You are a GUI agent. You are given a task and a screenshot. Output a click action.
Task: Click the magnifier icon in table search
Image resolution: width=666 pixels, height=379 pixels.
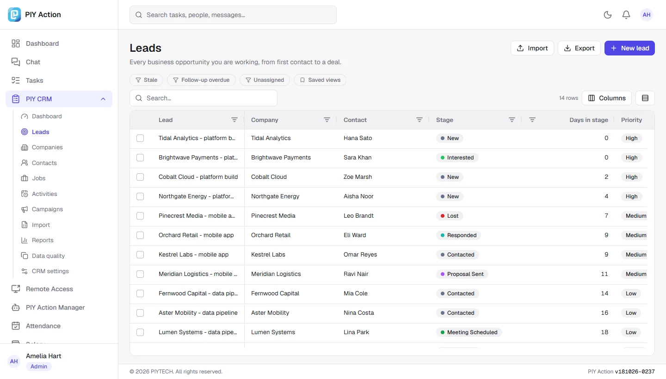tap(139, 98)
